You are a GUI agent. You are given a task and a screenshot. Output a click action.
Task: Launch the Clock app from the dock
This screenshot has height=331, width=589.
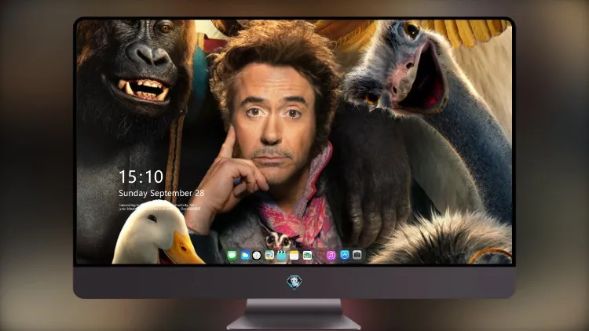click(x=257, y=256)
